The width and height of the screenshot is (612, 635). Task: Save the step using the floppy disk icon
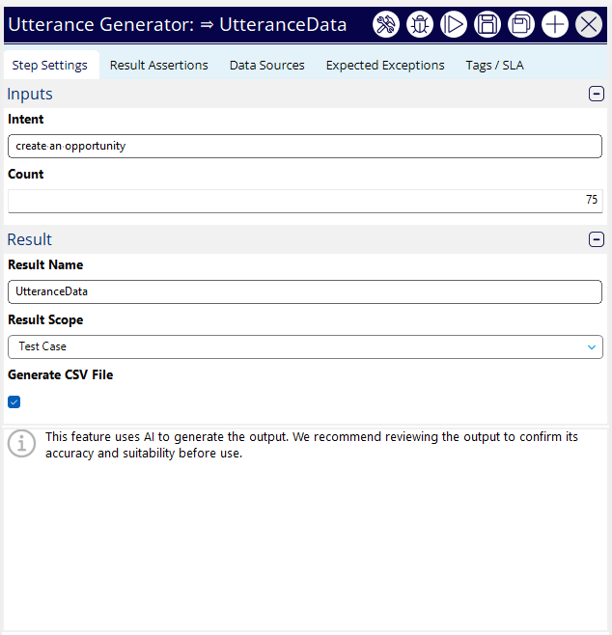tap(487, 25)
